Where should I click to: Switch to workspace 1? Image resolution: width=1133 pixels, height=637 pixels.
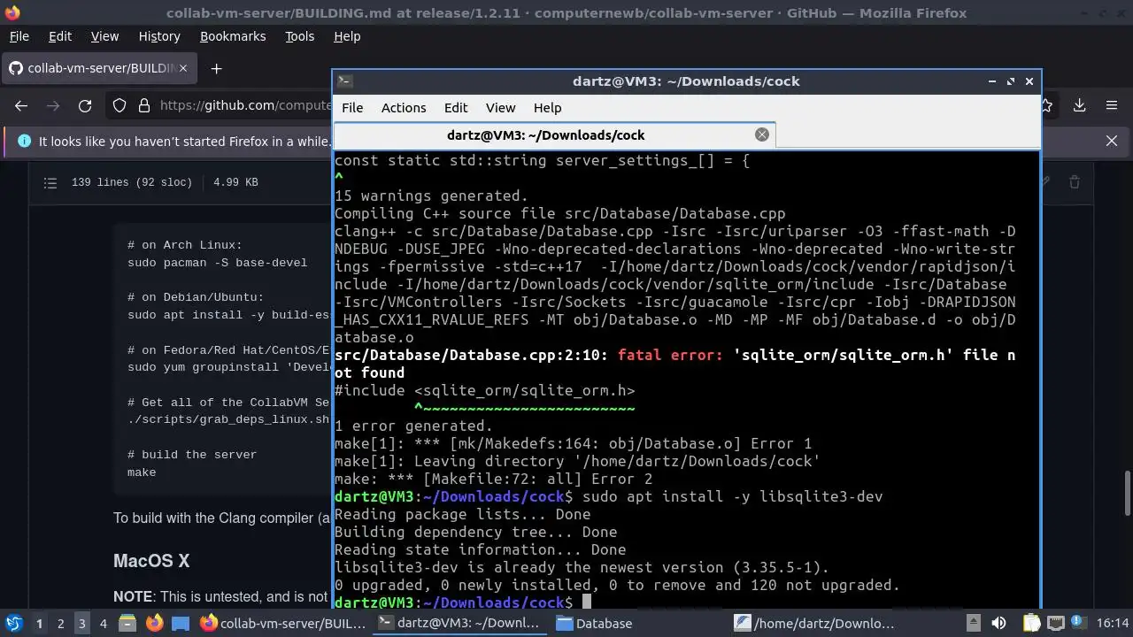[x=39, y=623]
